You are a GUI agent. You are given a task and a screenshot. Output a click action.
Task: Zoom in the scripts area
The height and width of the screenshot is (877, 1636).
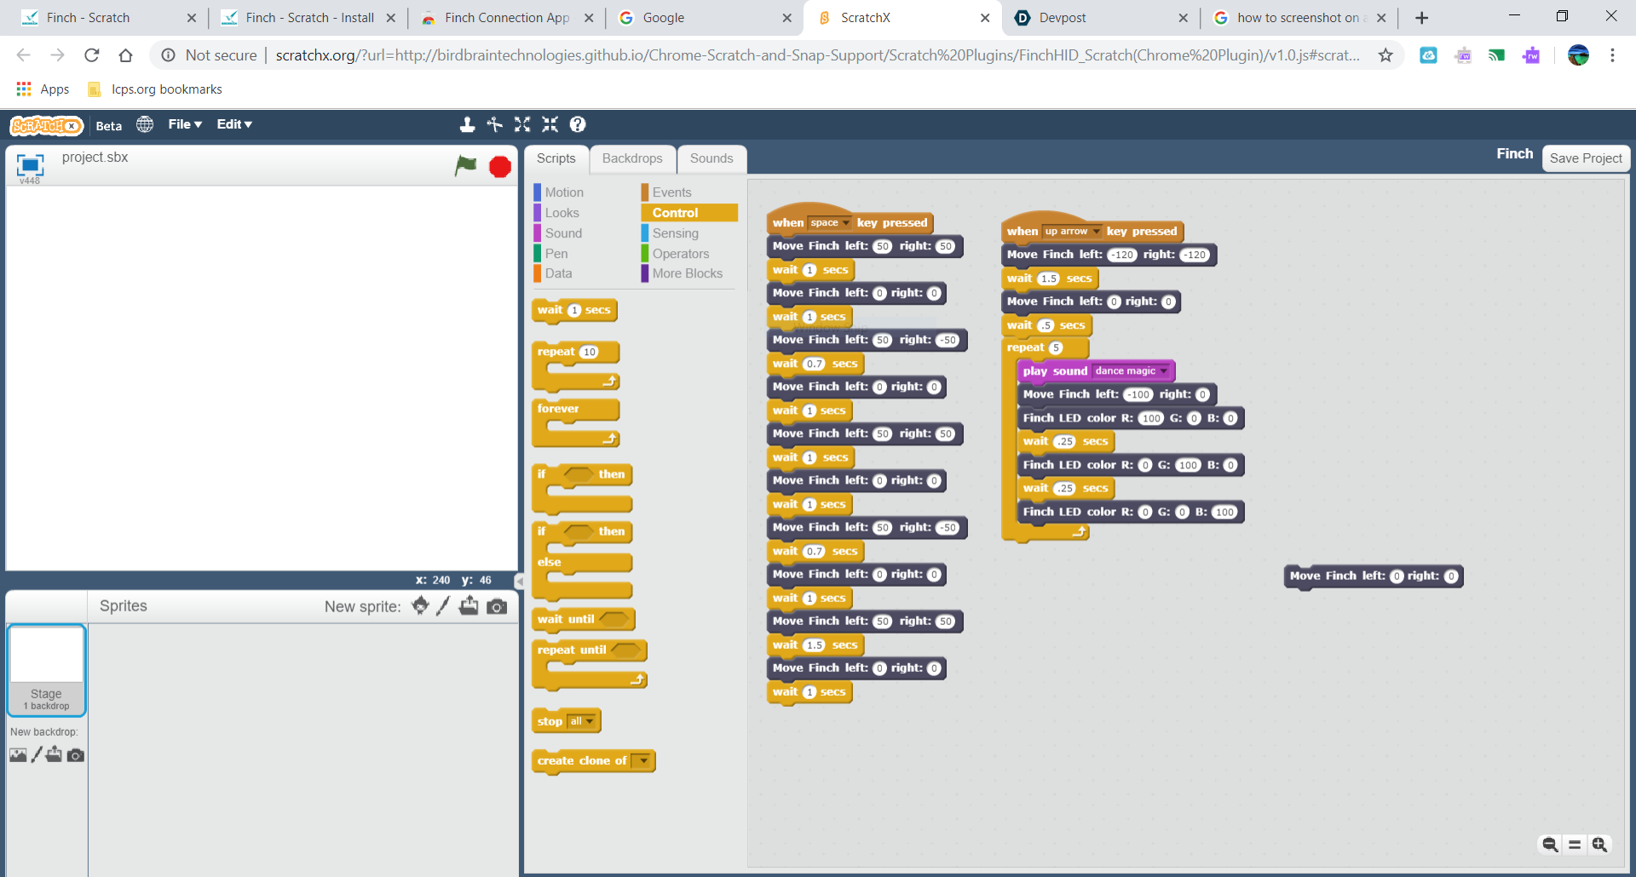[x=1599, y=844]
